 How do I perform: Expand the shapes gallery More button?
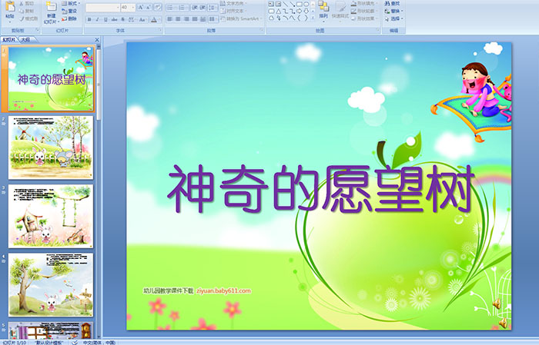[313, 18]
